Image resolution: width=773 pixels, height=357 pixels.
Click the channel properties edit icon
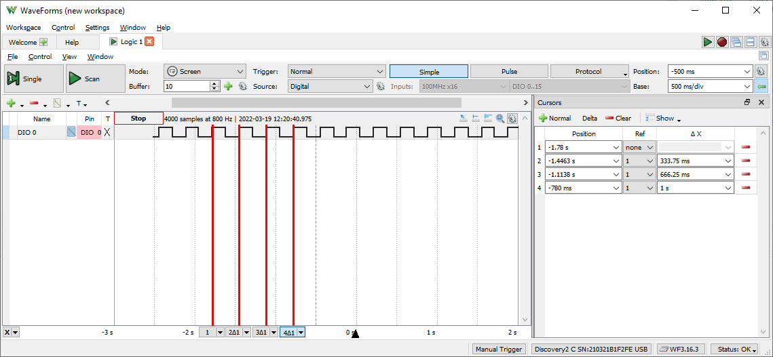56,104
